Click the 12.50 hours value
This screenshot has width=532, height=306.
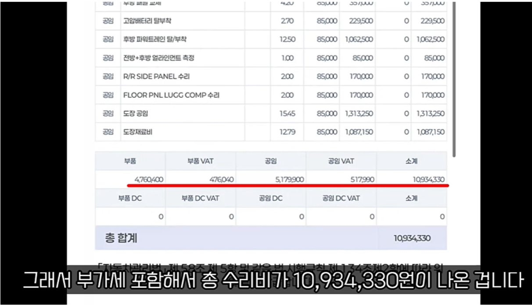pos(288,39)
